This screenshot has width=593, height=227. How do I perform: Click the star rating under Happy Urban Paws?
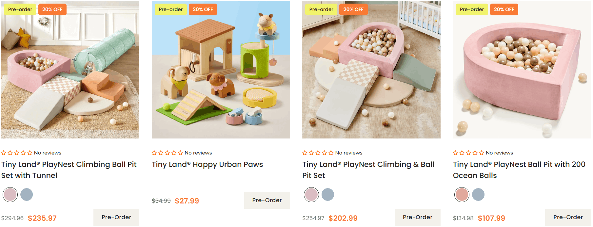point(167,153)
